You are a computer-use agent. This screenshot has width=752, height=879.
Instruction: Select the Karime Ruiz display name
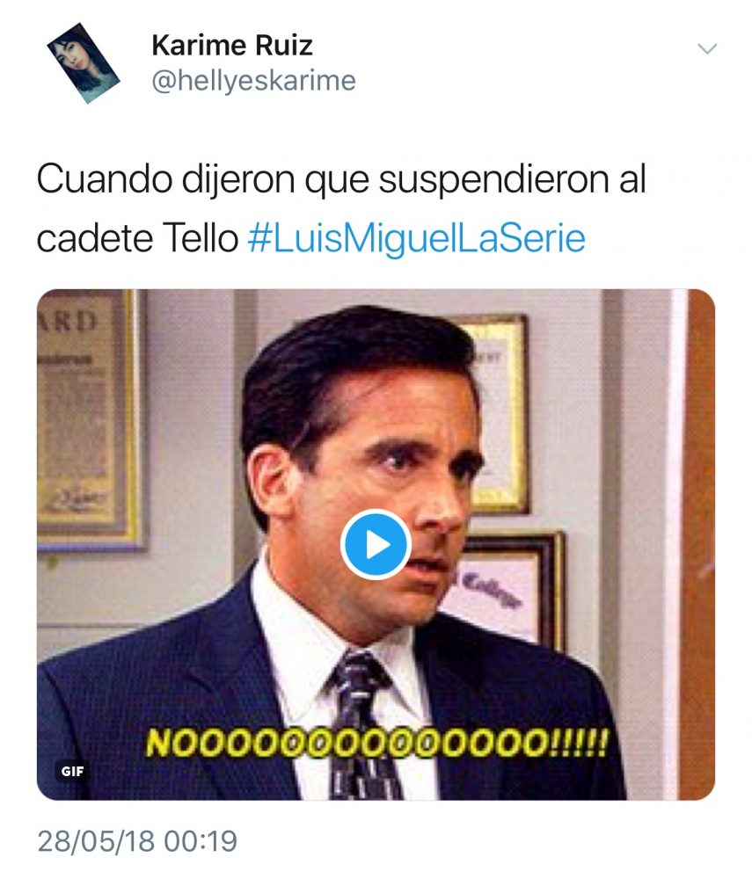click(231, 46)
